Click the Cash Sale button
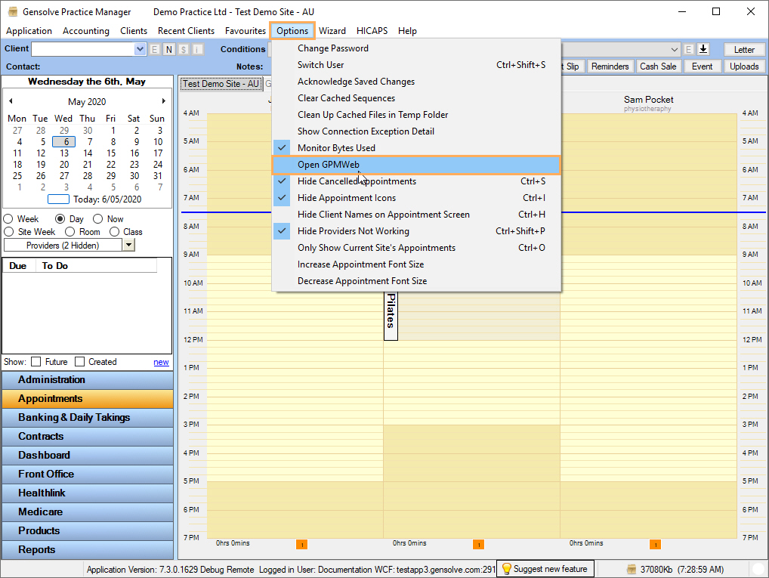Image resolution: width=769 pixels, height=578 pixels. (658, 66)
